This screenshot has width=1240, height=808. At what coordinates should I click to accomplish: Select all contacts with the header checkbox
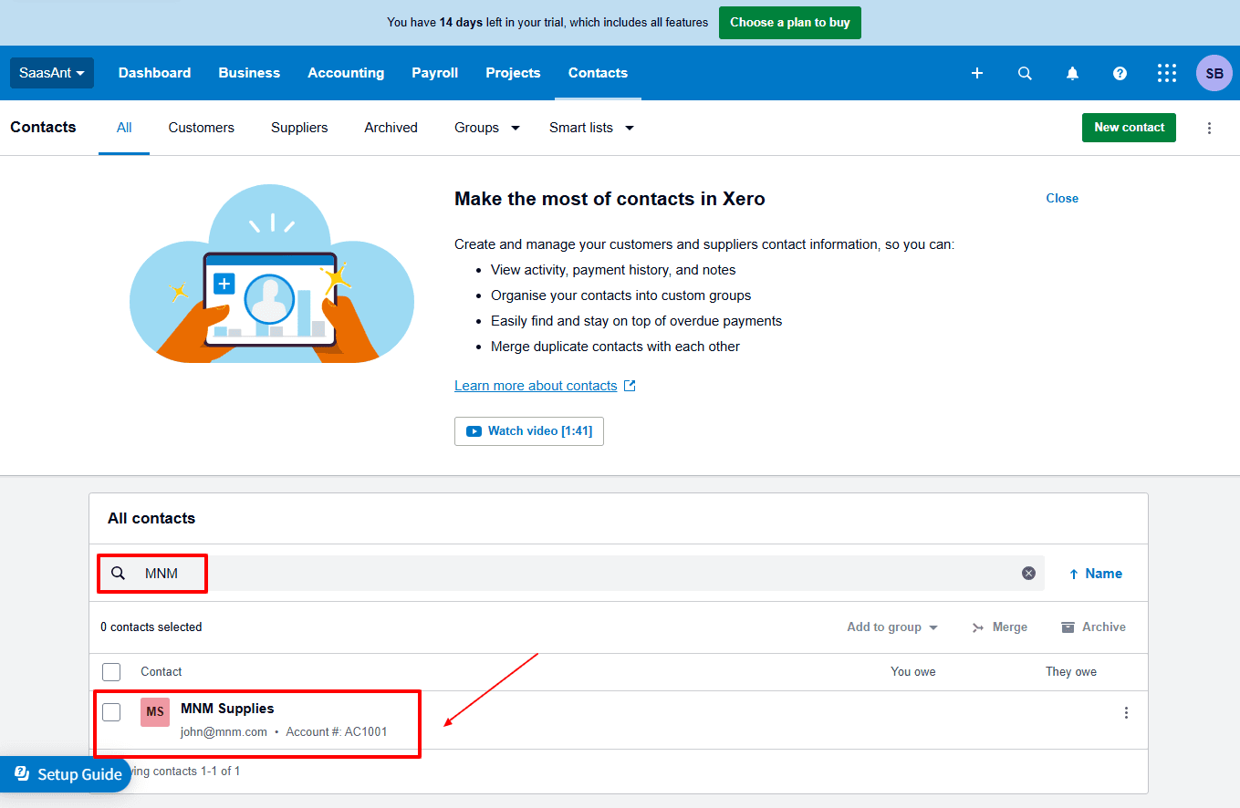pyautogui.click(x=111, y=671)
